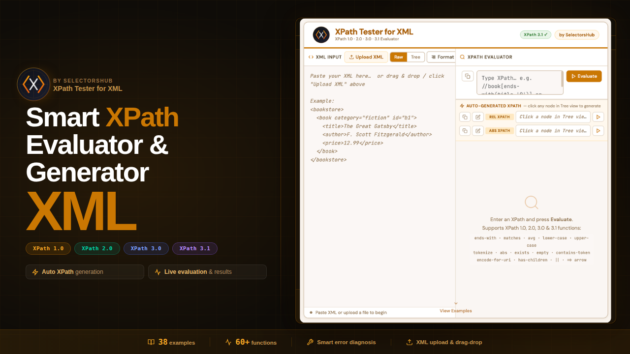Click 'Enter an XPath and press Evaluate' hint
Screen dimensions: 630x354
532,220
